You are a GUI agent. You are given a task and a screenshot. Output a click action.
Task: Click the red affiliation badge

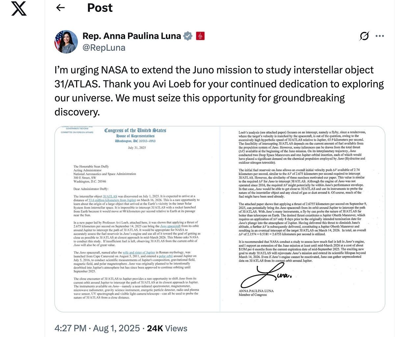(x=200, y=36)
